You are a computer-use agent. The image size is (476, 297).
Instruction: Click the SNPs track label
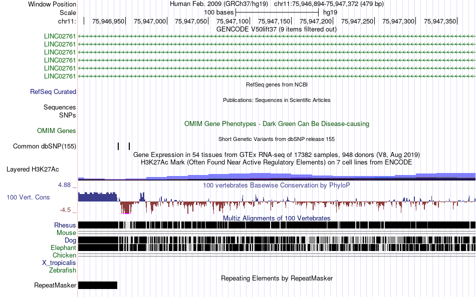[68, 115]
